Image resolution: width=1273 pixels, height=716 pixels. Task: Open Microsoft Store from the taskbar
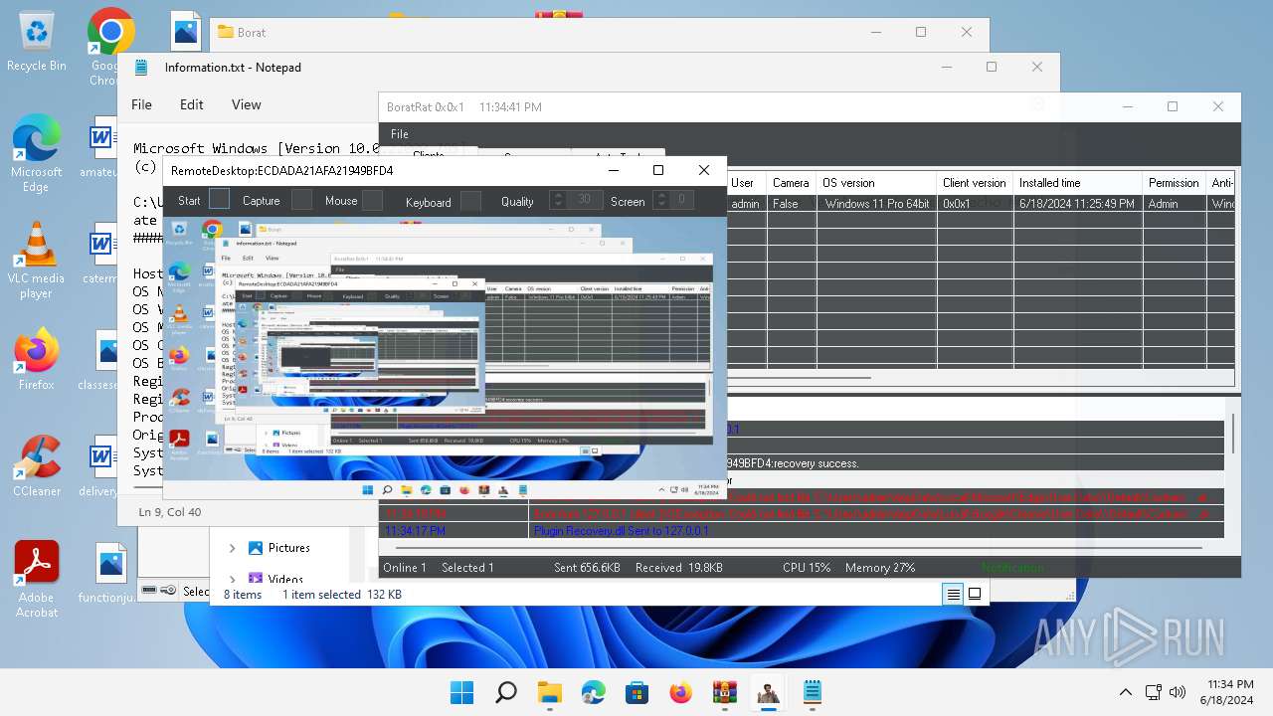tap(636, 692)
